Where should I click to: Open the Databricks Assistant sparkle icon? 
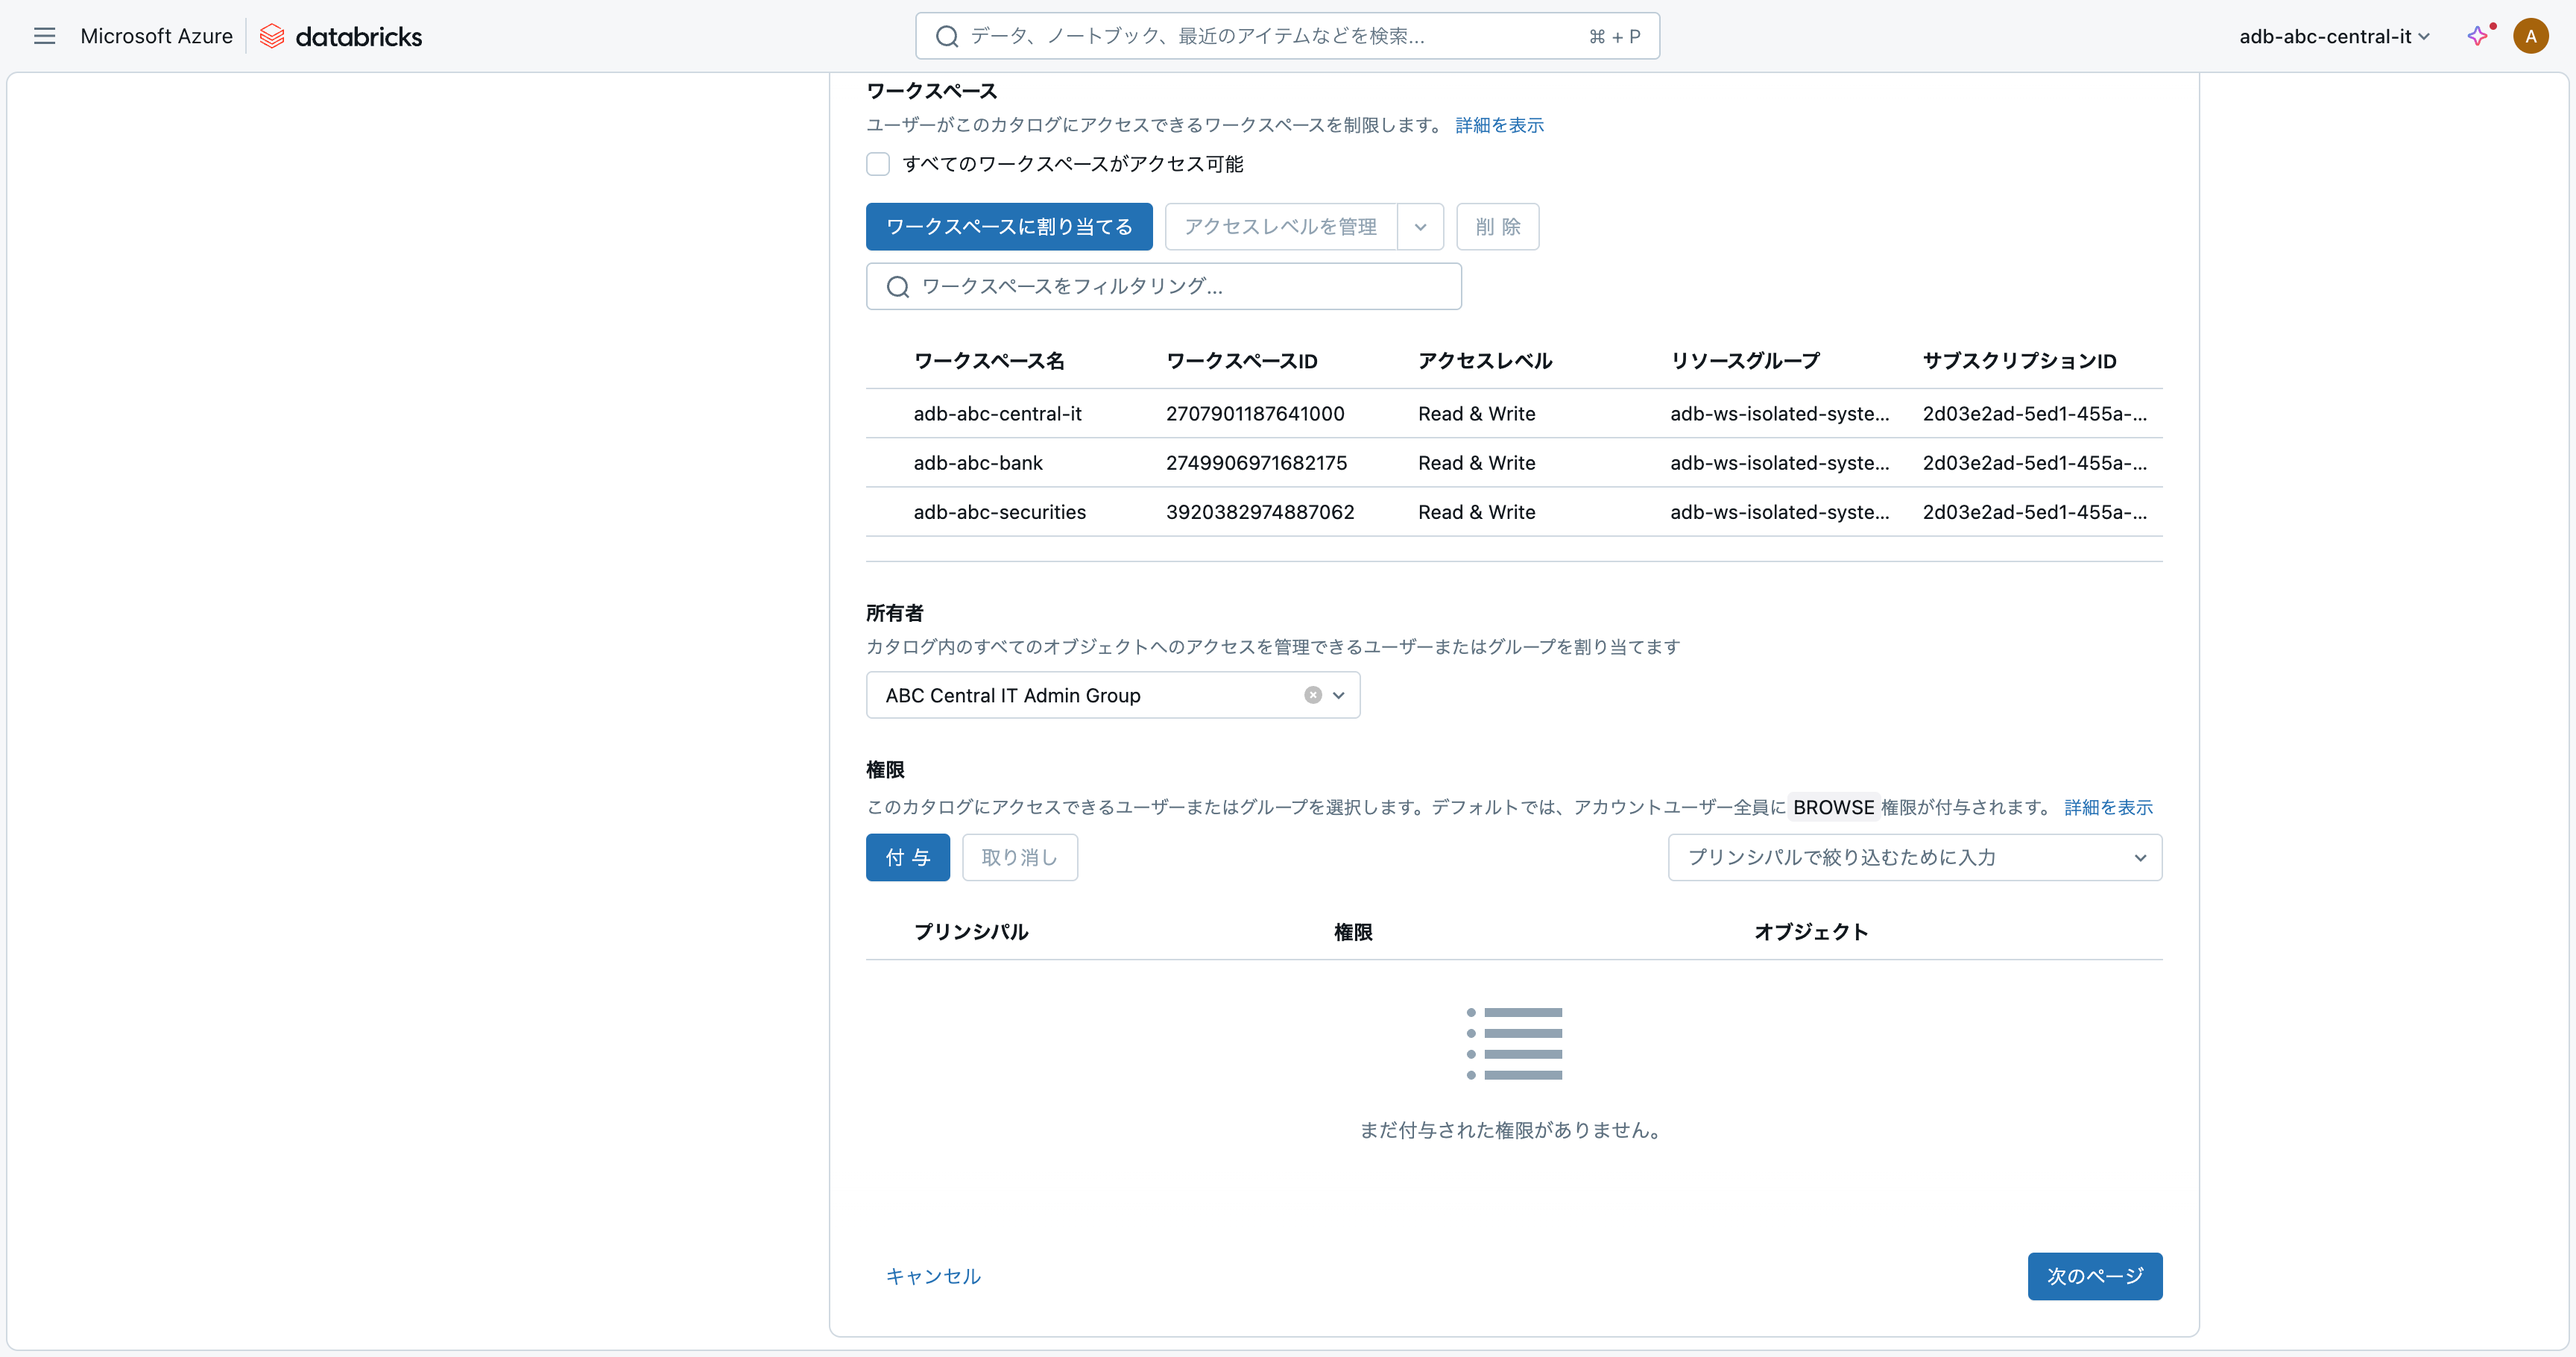pyautogui.click(x=2477, y=36)
